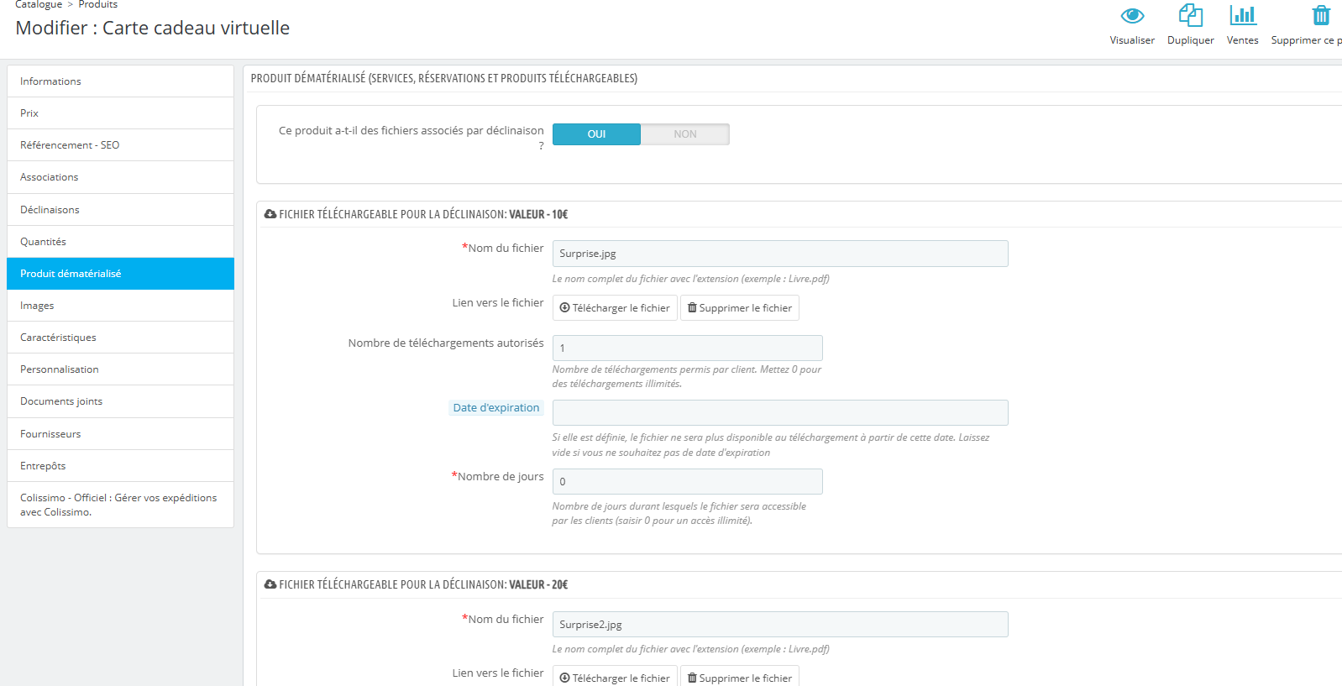Click Supprimer le fichier for Surprise.jpg
1342x686 pixels.
click(739, 308)
